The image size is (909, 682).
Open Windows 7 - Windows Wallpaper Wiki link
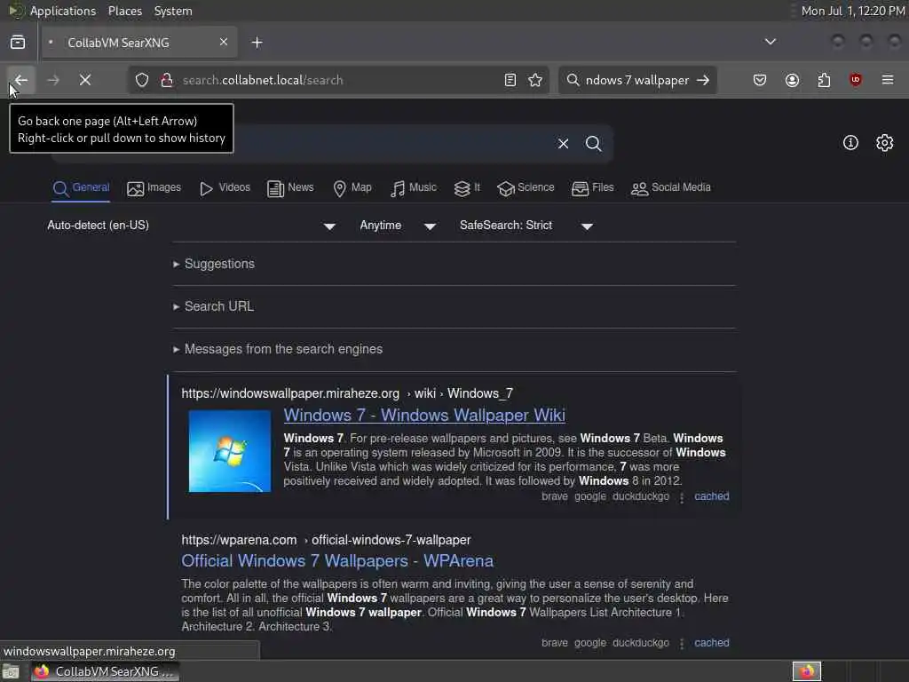coord(424,416)
